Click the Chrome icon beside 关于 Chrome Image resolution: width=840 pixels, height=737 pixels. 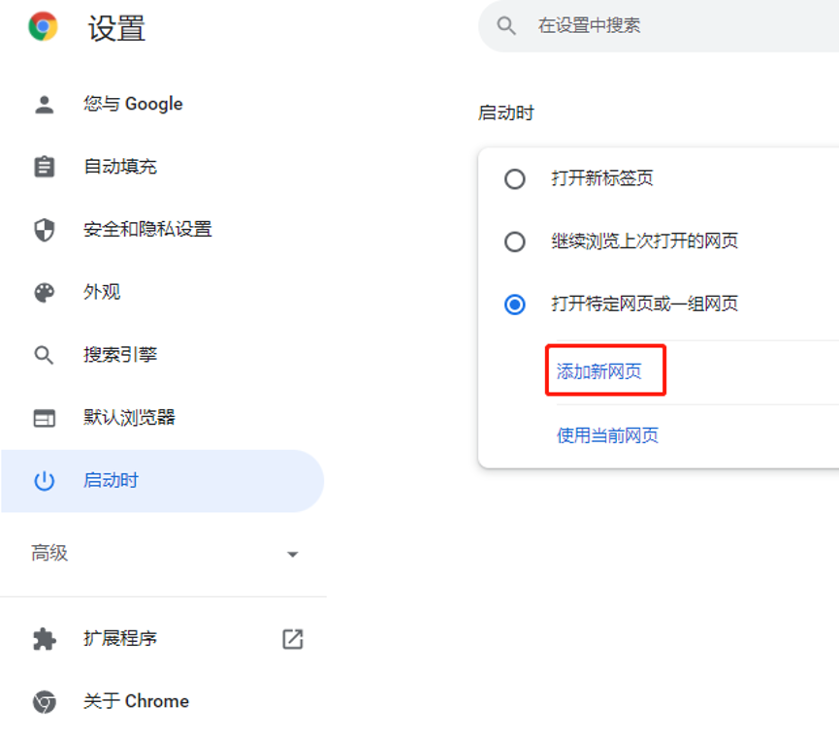click(x=45, y=702)
